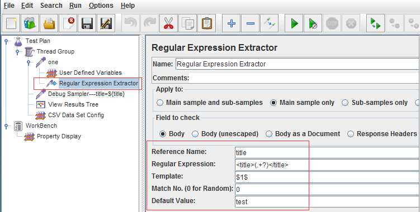Click the Name input field
This screenshot has height=212, width=420.
(298, 64)
